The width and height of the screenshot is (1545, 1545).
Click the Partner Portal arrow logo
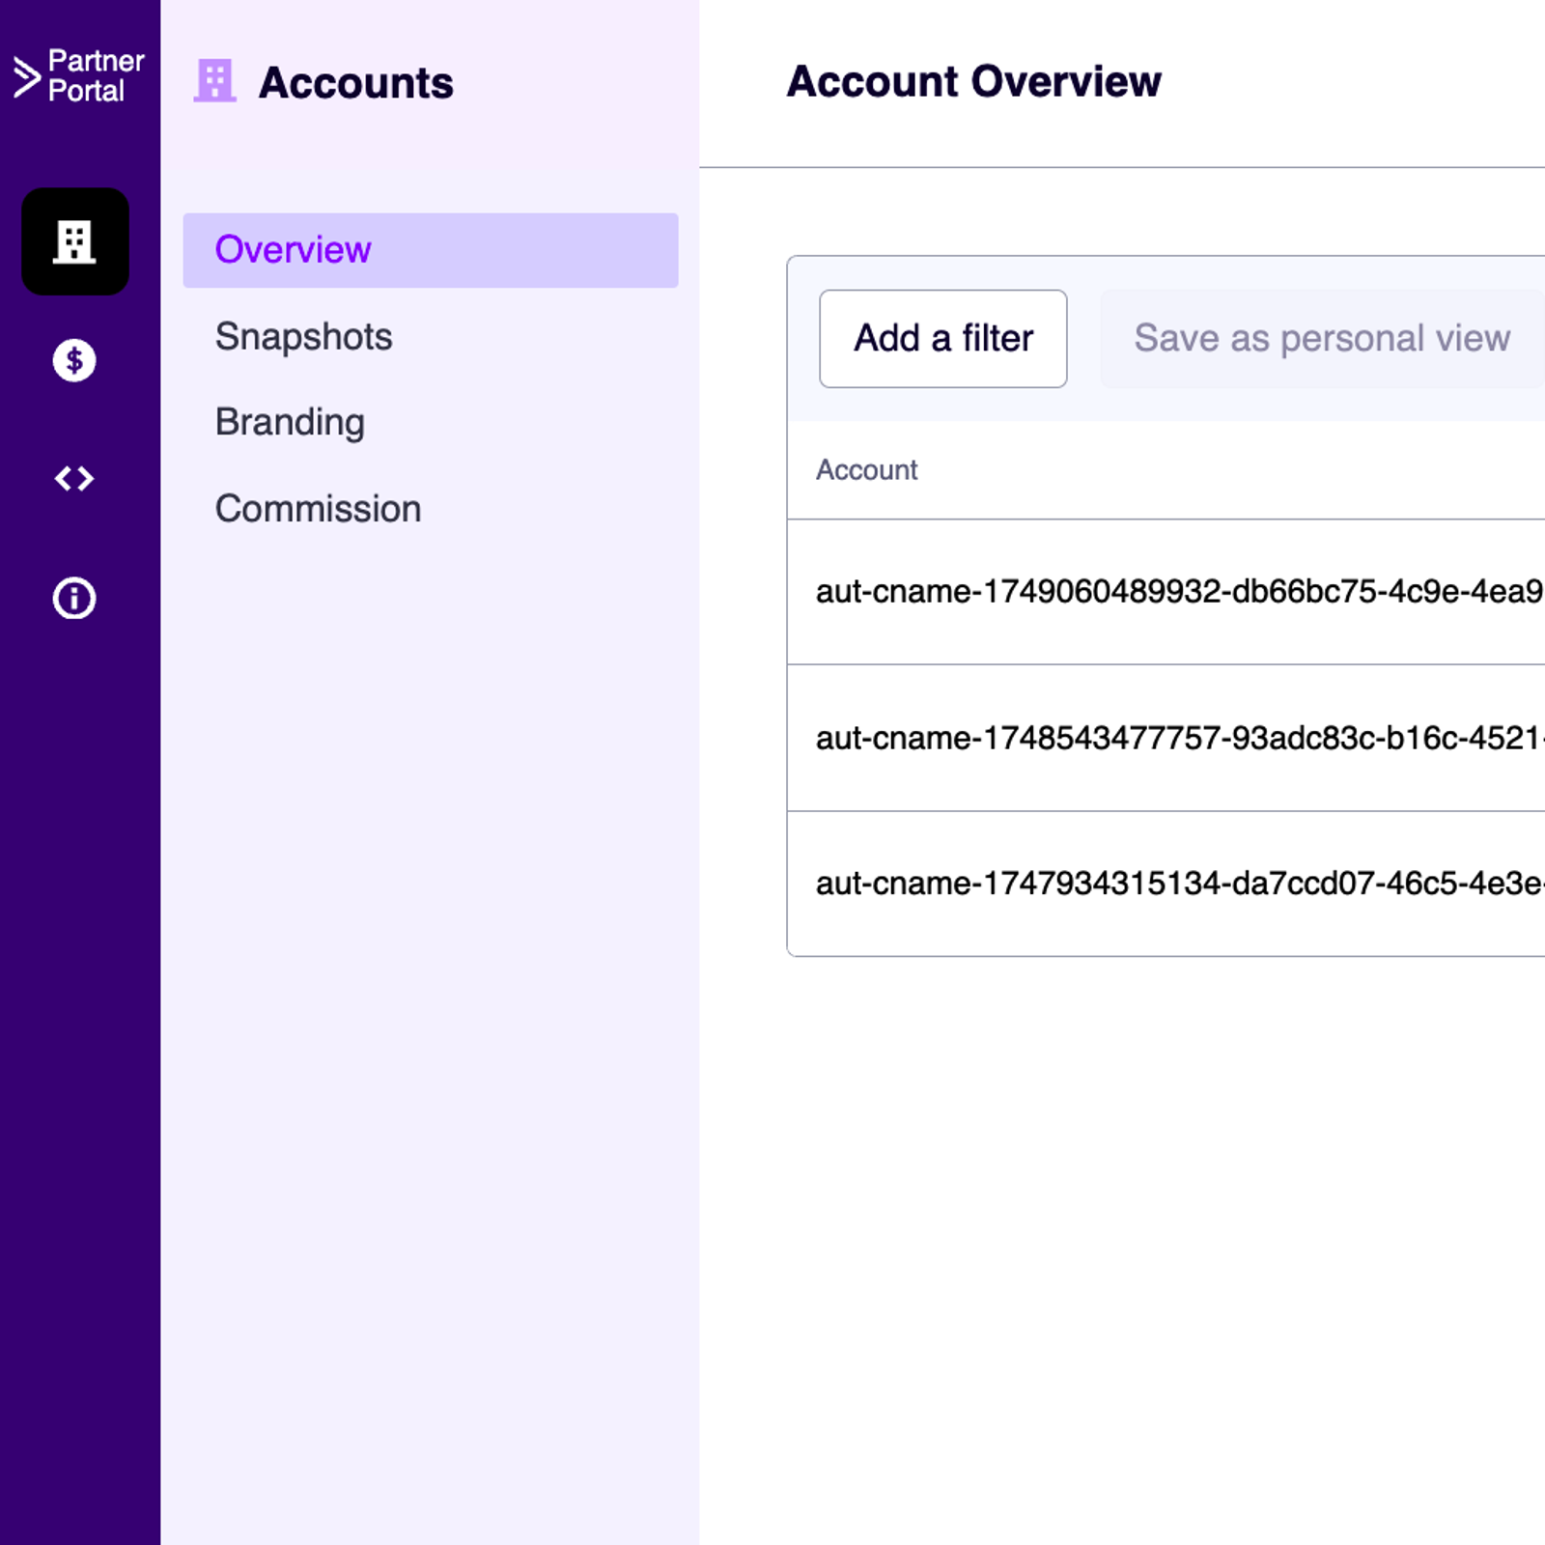point(26,77)
